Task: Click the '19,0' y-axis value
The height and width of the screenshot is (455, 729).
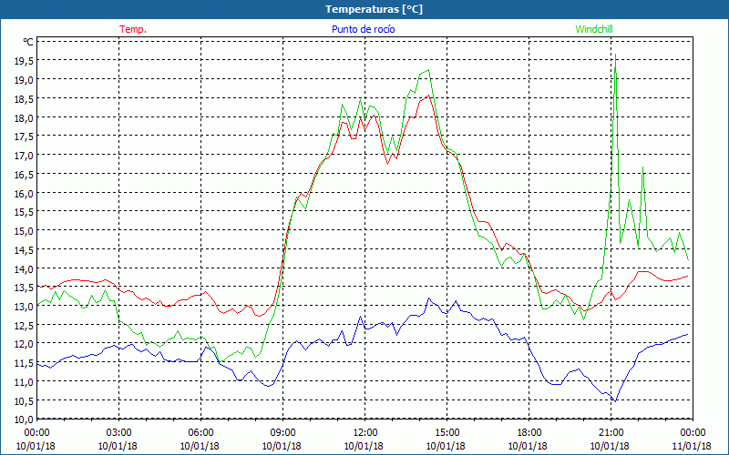Action: [x=25, y=80]
